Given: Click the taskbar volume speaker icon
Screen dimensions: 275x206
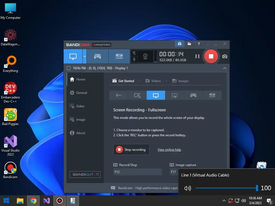Looking at the screenshot, I should 243,201.
